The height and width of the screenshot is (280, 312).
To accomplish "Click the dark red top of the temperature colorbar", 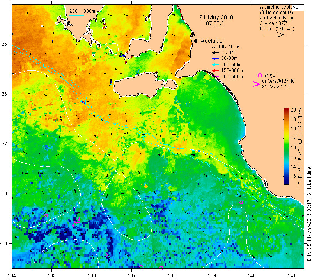I will pyautogui.click(x=286, y=110).
